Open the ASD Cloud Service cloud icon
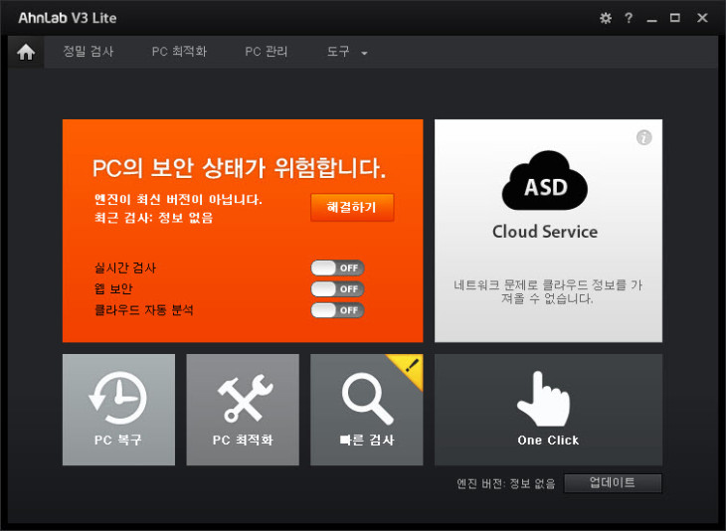The height and width of the screenshot is (531, 726). coord(545,181)
